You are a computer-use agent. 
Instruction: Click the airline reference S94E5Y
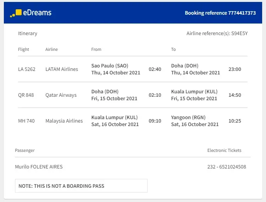click(x=239, y=34)
